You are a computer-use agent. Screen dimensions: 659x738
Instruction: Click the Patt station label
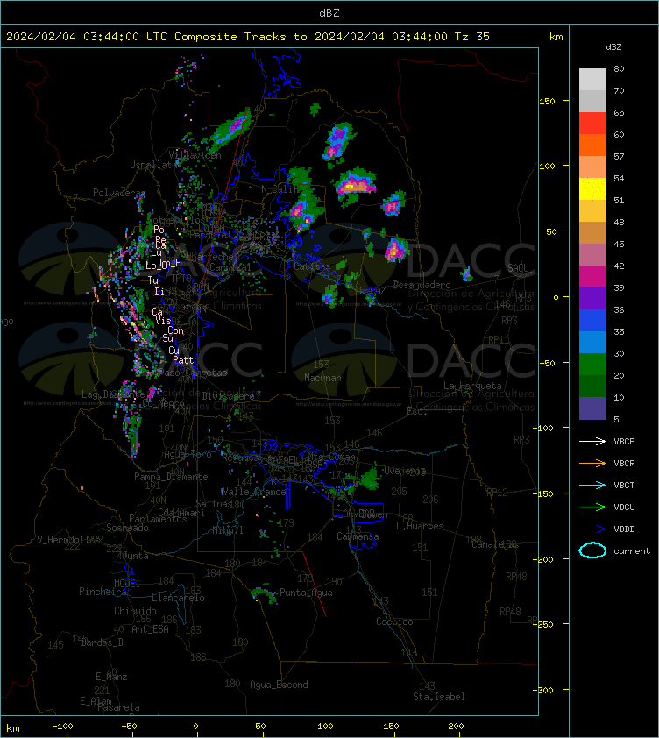coord(183,360)
